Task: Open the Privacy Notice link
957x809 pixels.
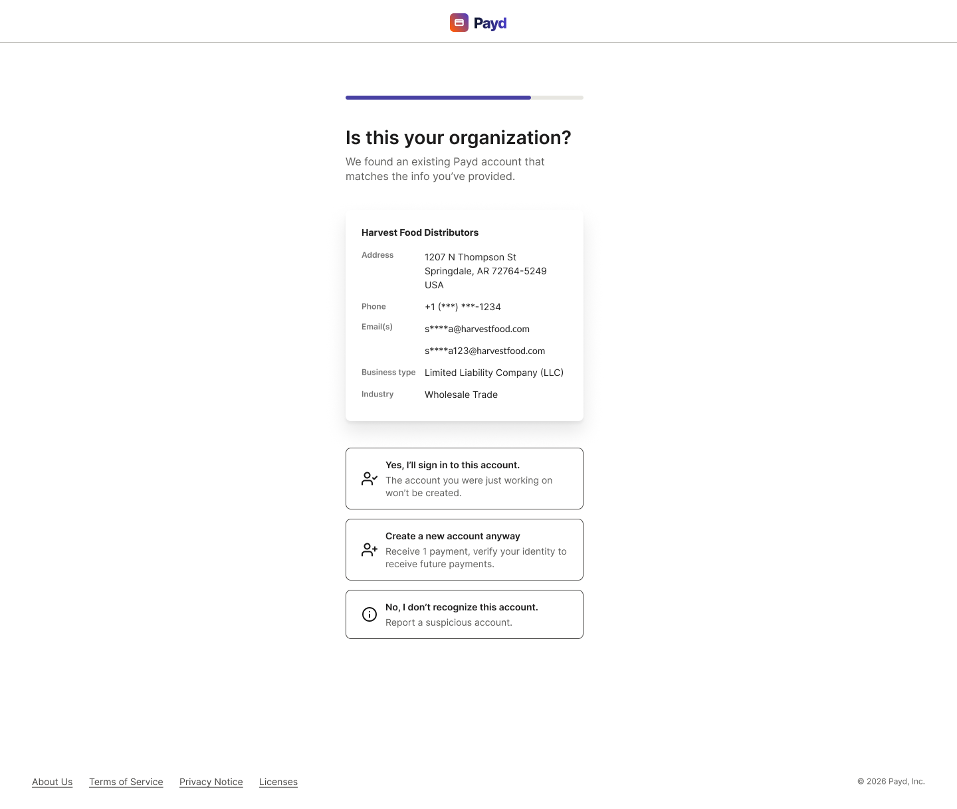Action: [211, 782]
